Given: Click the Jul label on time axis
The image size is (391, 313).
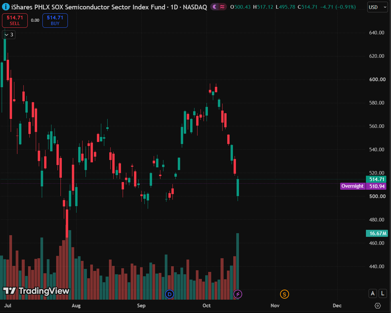Looking at the screenshot, I should coord(8,306).
